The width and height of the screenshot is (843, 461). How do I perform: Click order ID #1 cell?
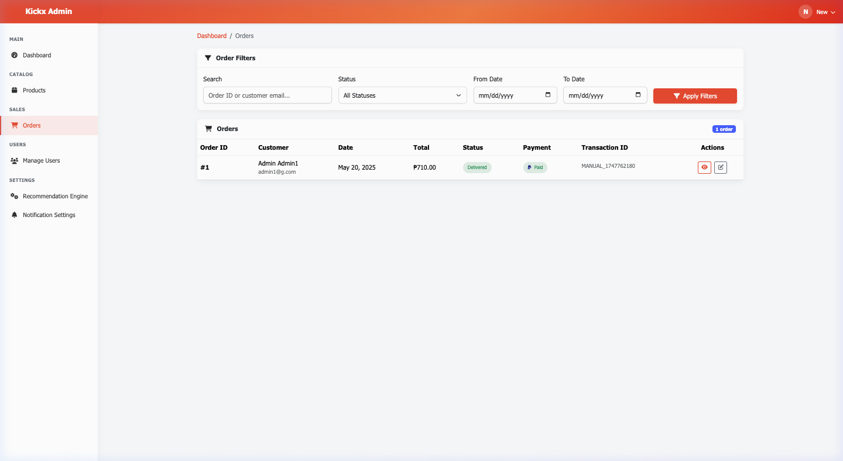(x=205, y=167)
